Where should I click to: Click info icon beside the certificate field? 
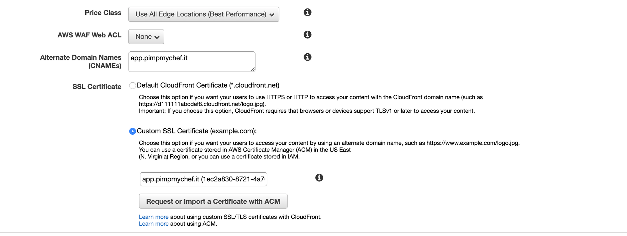pyautogui.click(x=319, y=178)
